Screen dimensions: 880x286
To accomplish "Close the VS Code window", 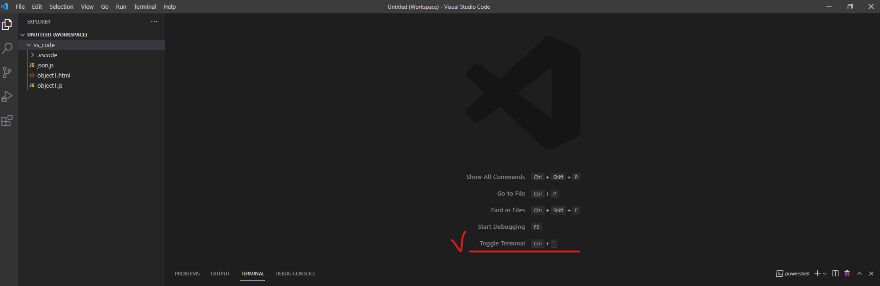I will pos(871,6).
